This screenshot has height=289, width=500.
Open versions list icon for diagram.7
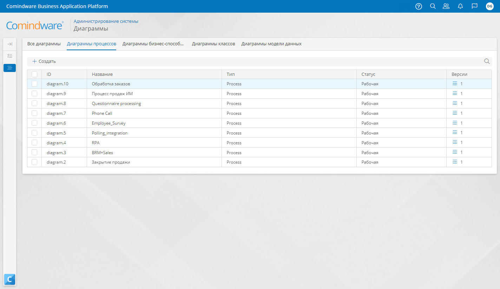click(x=455, y=113)
